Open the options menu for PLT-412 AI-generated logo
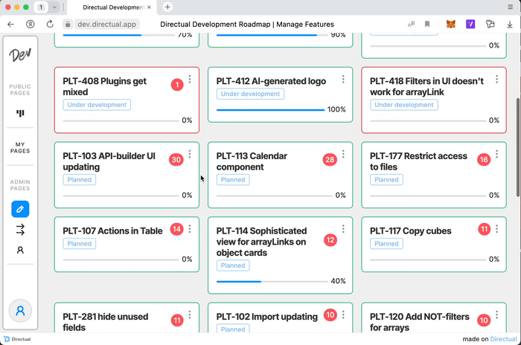This screenshot has width=521, height=345. coord(343,80)
